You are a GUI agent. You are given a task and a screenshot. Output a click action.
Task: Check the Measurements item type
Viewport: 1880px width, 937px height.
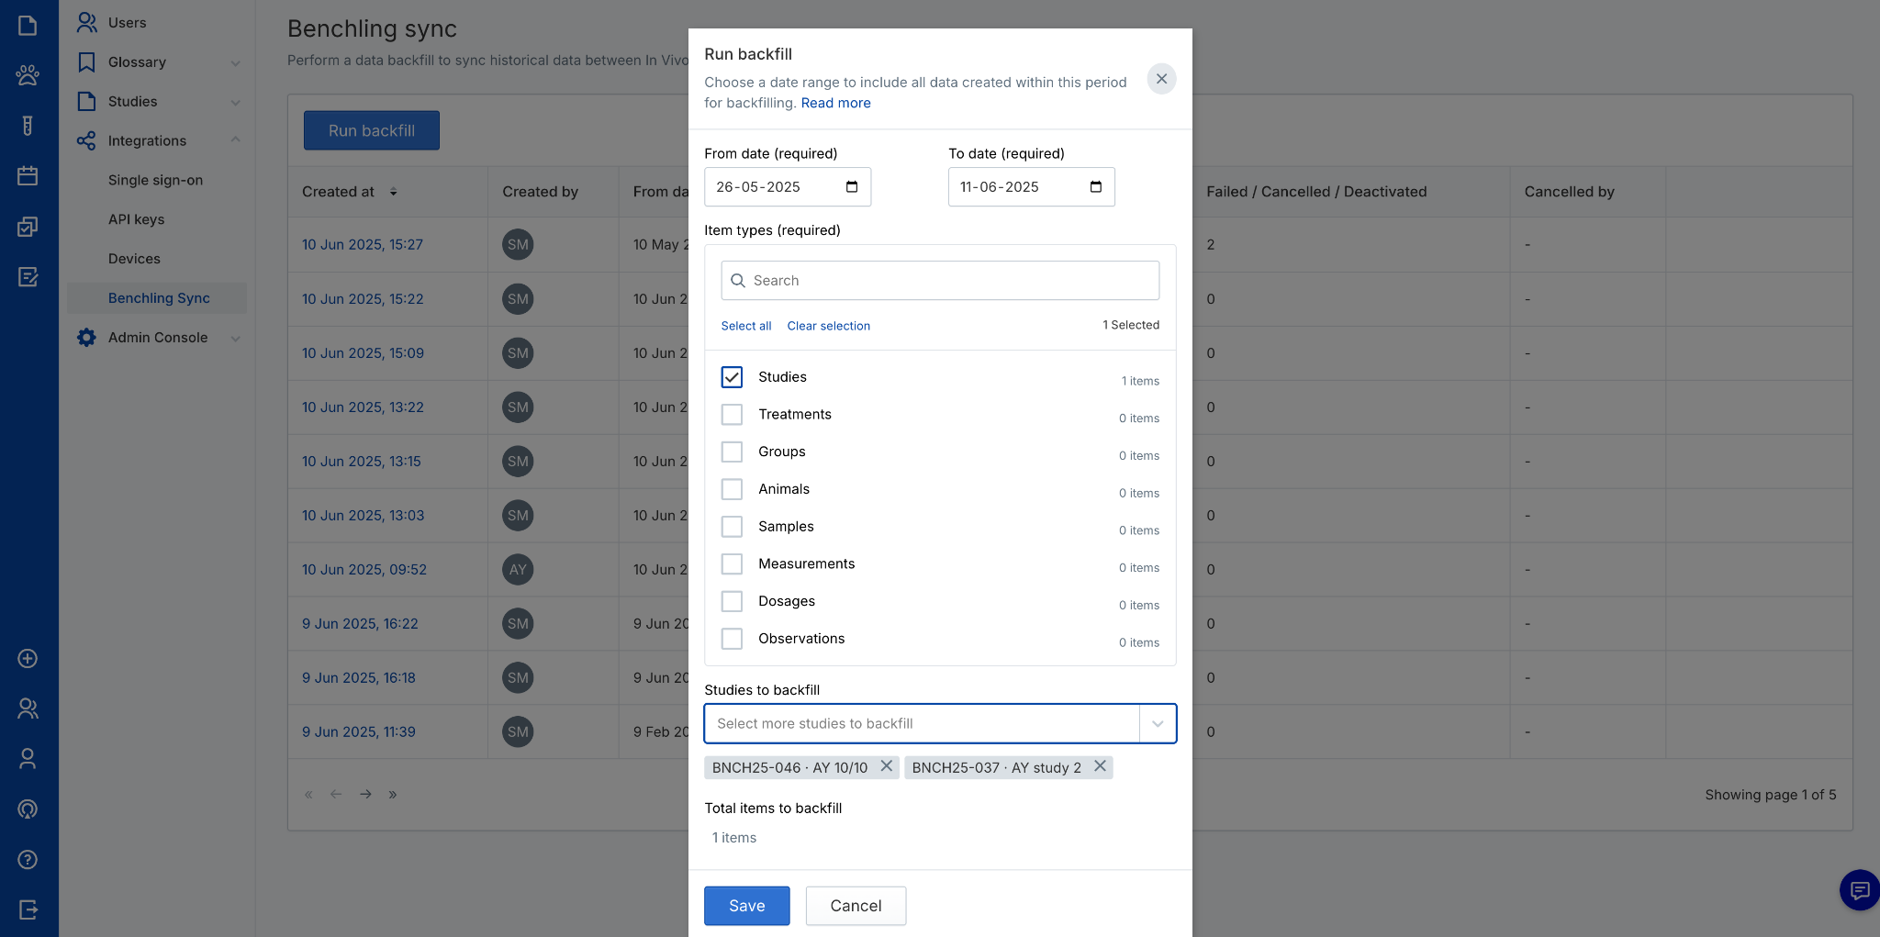[732, 564]
